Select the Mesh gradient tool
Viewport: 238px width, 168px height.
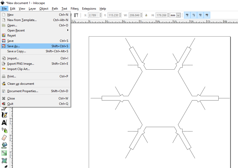coord(4,160)
